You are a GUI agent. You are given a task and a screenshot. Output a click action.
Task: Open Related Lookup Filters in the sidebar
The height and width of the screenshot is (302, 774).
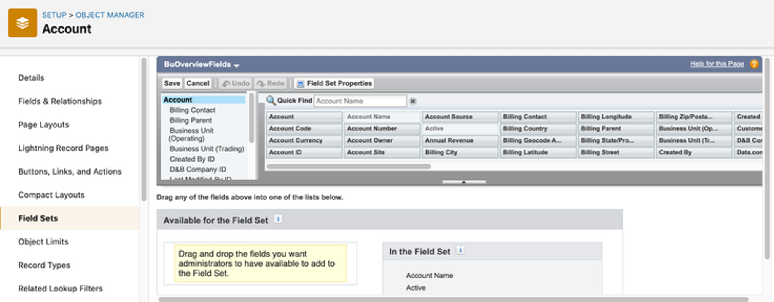click(60, 289)
